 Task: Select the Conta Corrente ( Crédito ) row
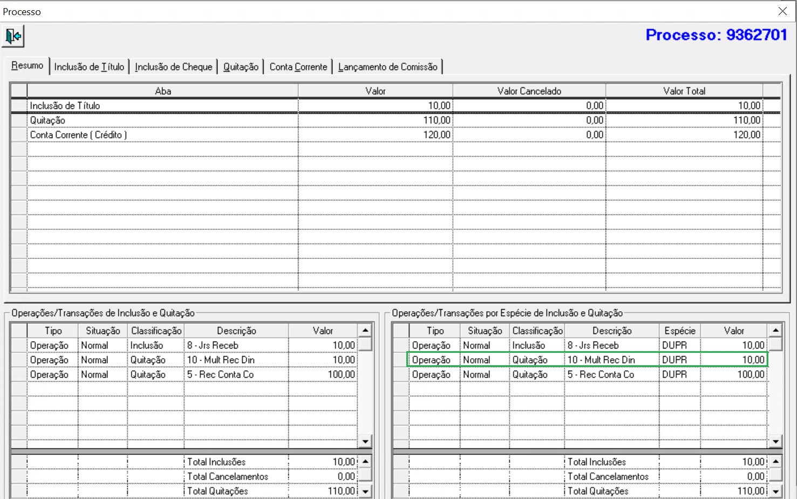(396, 135)
